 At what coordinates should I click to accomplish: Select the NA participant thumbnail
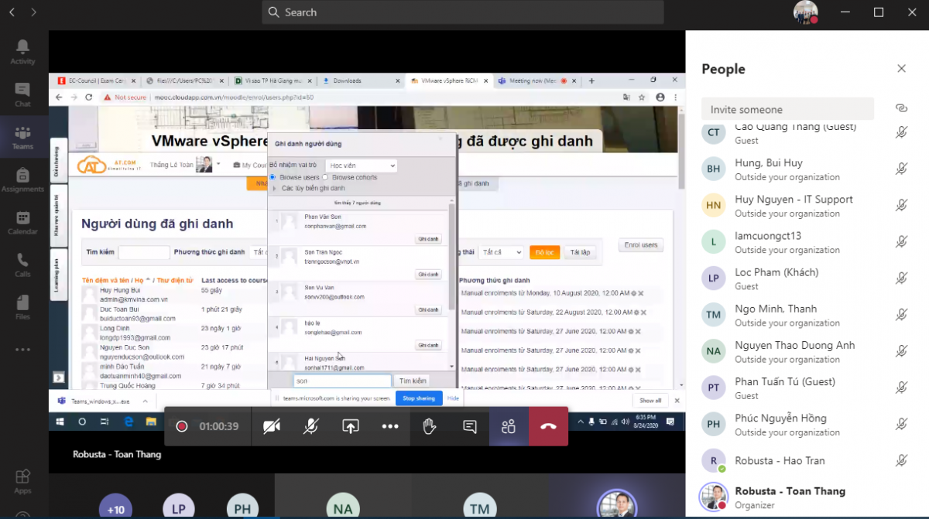pyautogui.click(x=343, y=507)
